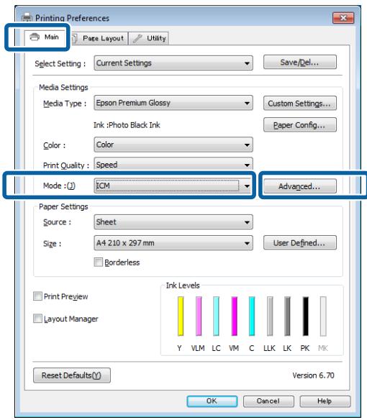Open the Color dropdown
The width and height of the screenshot is (367, 420).
pos(173,145)
